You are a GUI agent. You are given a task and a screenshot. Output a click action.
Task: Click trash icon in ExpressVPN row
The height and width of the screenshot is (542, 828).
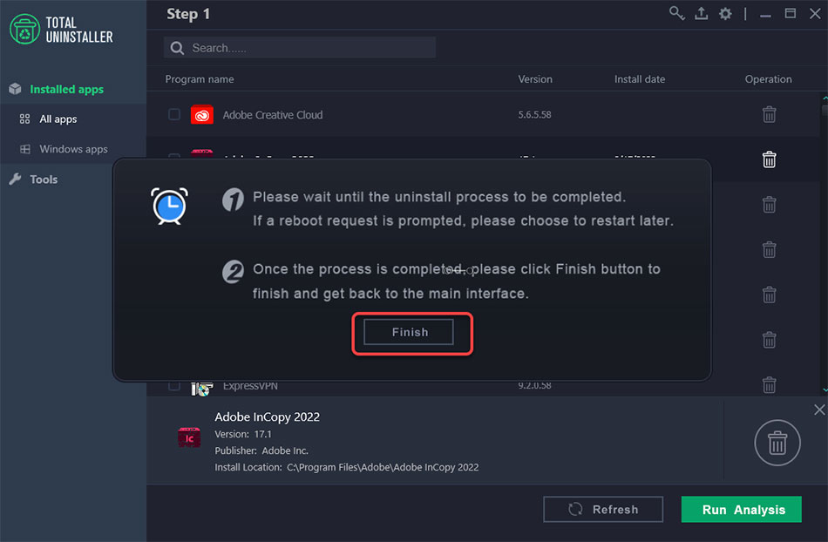(769, 384)
